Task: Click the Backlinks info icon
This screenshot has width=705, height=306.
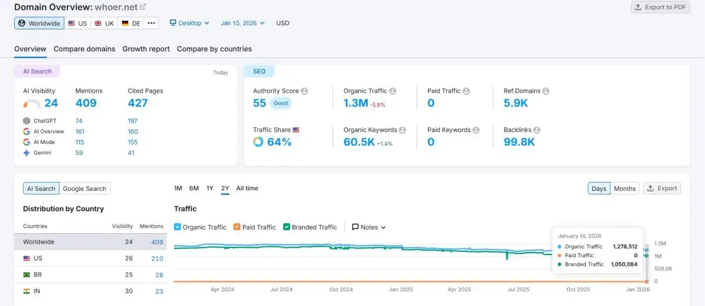Action: [x=537, y=130]
